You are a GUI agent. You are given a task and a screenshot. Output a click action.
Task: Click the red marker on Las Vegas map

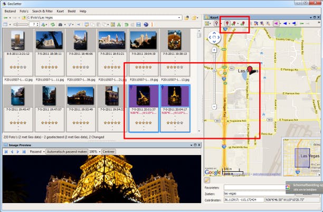[x=250, y=70]
